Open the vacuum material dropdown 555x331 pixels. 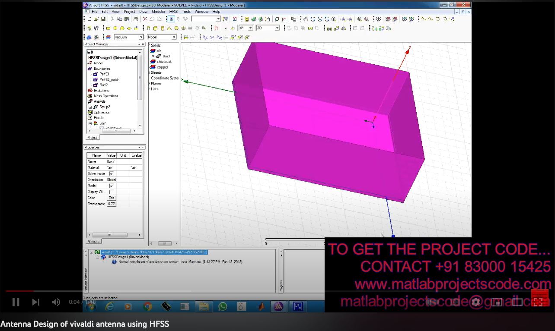(141, 37)
